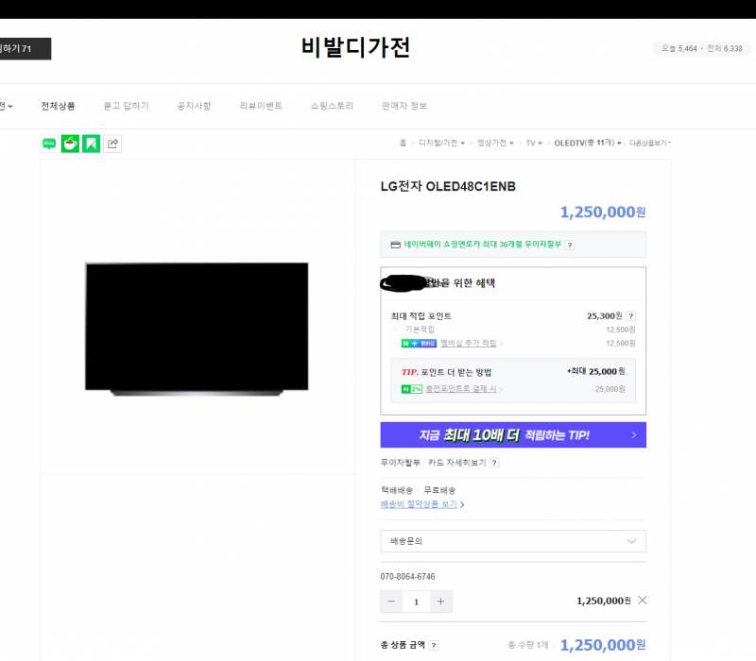
Task: Open 묻고 답하기 menu tab
Action: click(127, 106)
